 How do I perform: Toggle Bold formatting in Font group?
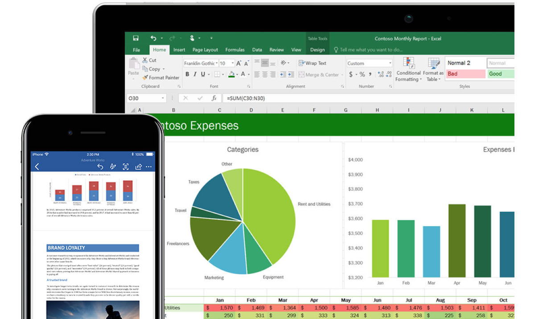coord(187,75)
